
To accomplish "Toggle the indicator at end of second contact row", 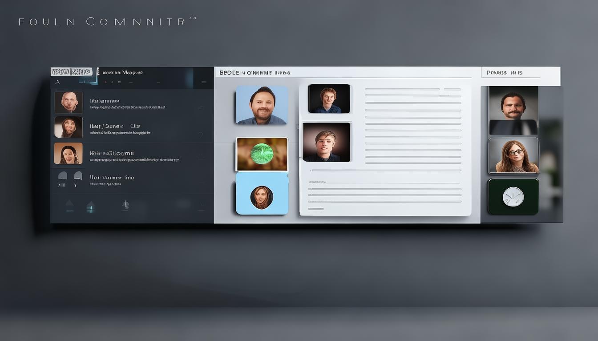I will 201,134.
